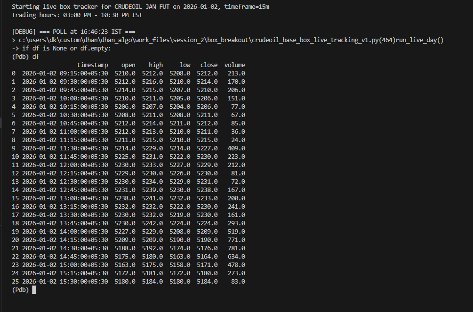Click the 'low' column header
Image resolution: width=473 pixels, height=312 pixels.
tap(185, 65)
